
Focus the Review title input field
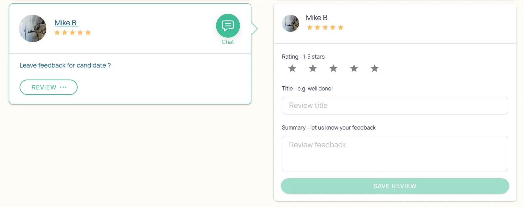click(395, 106)
